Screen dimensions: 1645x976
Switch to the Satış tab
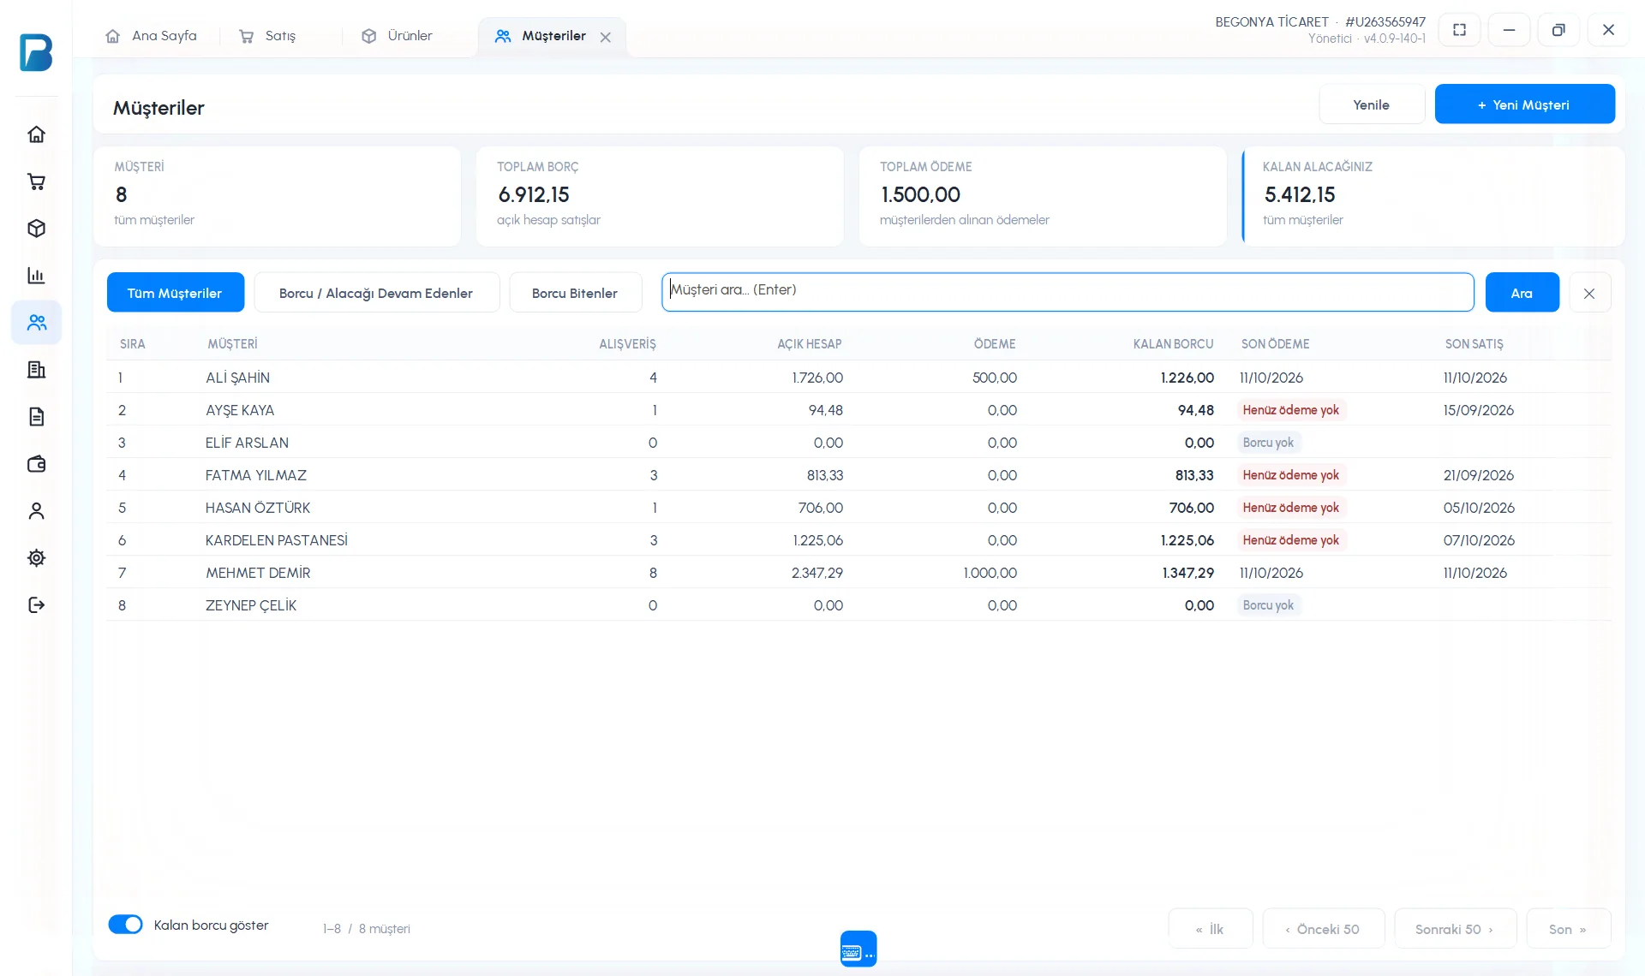click(x=267, y=36)
